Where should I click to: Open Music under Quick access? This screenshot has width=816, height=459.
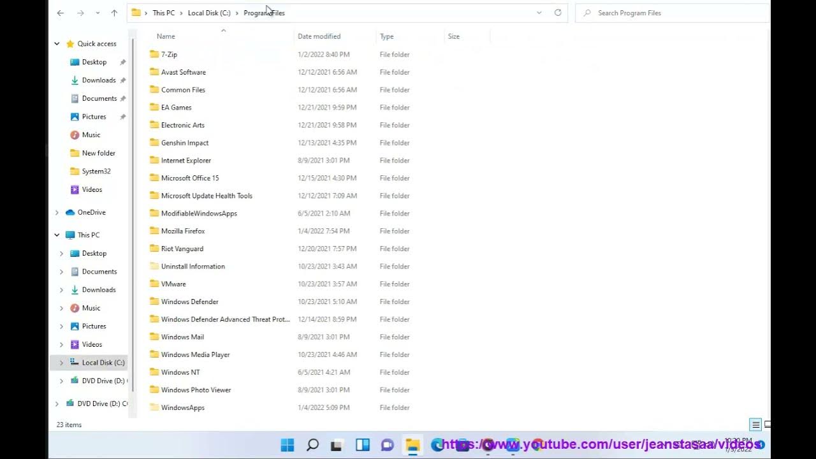(91, 135)
